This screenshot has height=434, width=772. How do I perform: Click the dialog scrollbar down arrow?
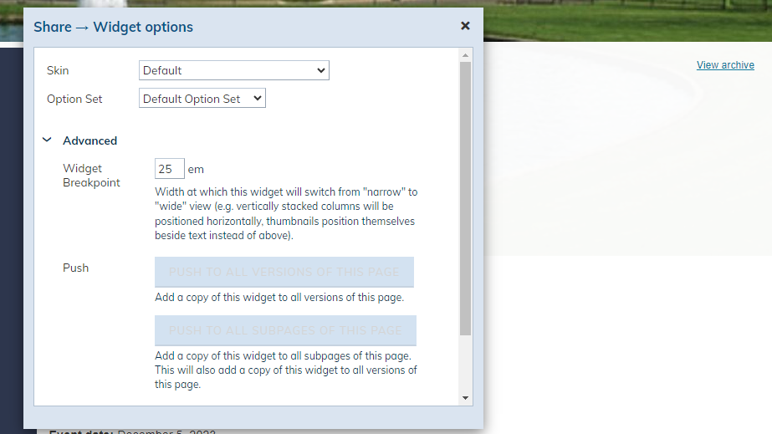click(x=465, y=397)
